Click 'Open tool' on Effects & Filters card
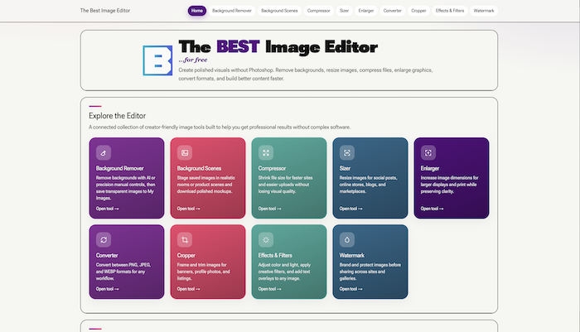The image size is (580, 332). point(269,289)
